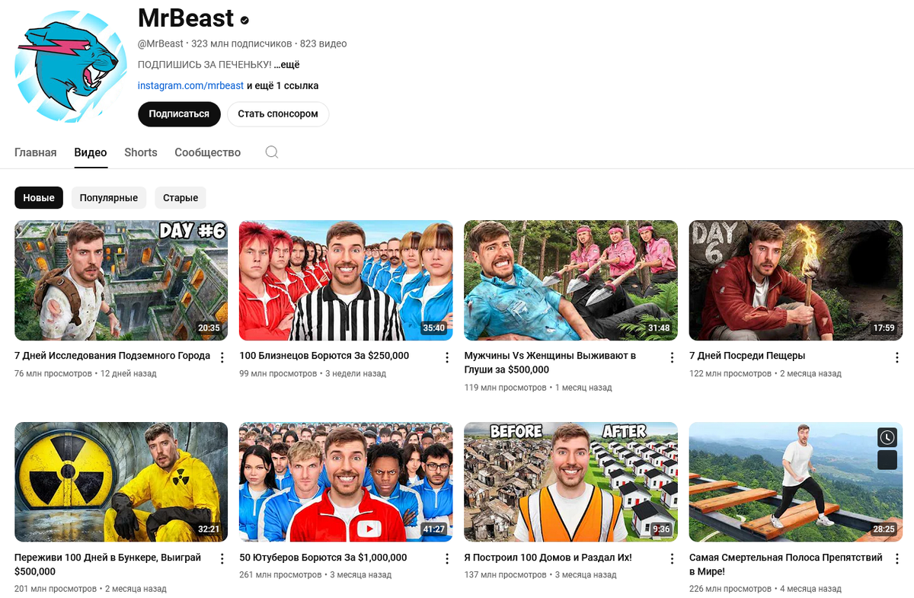This screenshot has width=914, height=598.
Task: Open options menu for 7 Дней Посреди Пещеры
Action: 896,357
